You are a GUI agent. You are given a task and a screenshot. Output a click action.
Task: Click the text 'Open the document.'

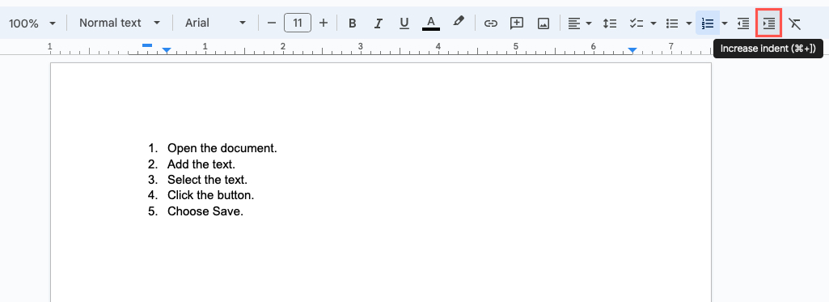point(222,148)
